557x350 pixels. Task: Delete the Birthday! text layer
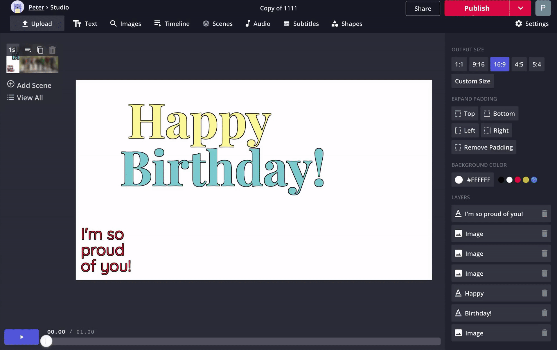coord(544,313)
